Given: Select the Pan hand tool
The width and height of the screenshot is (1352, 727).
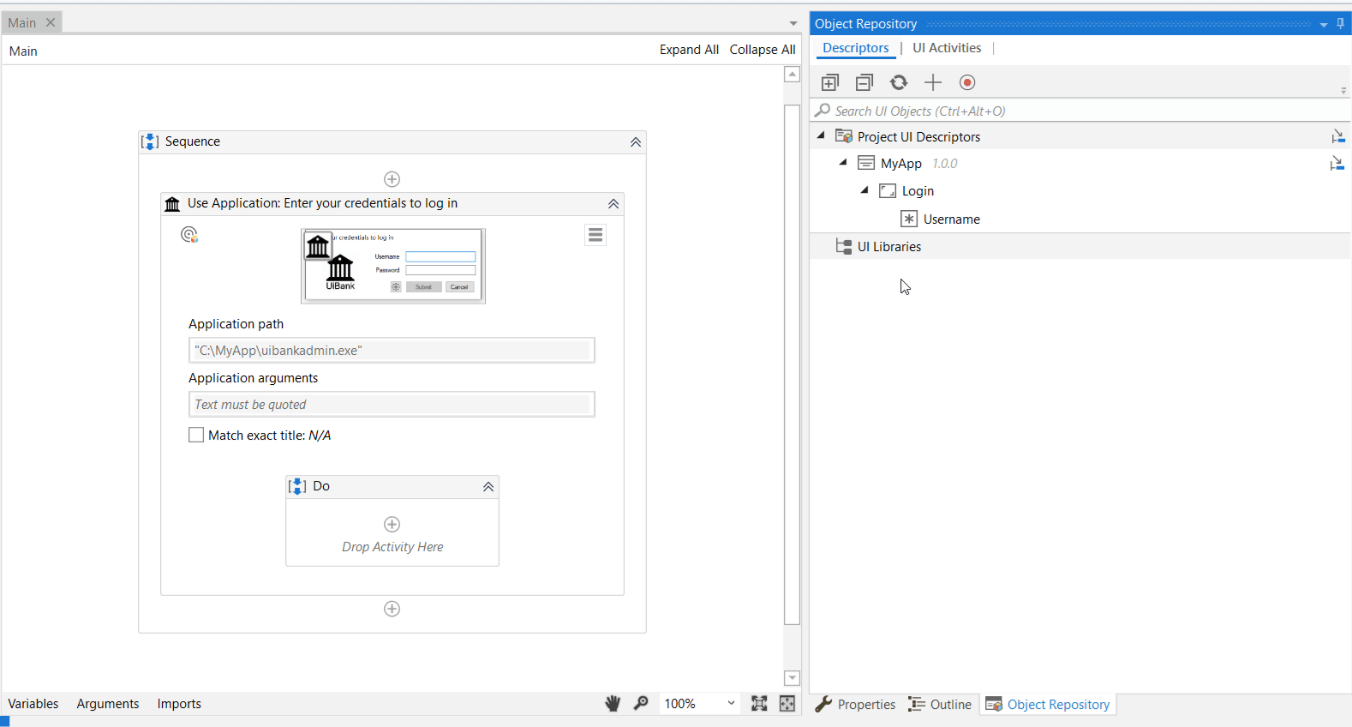Looking at the screenshot, I should 613,704.
